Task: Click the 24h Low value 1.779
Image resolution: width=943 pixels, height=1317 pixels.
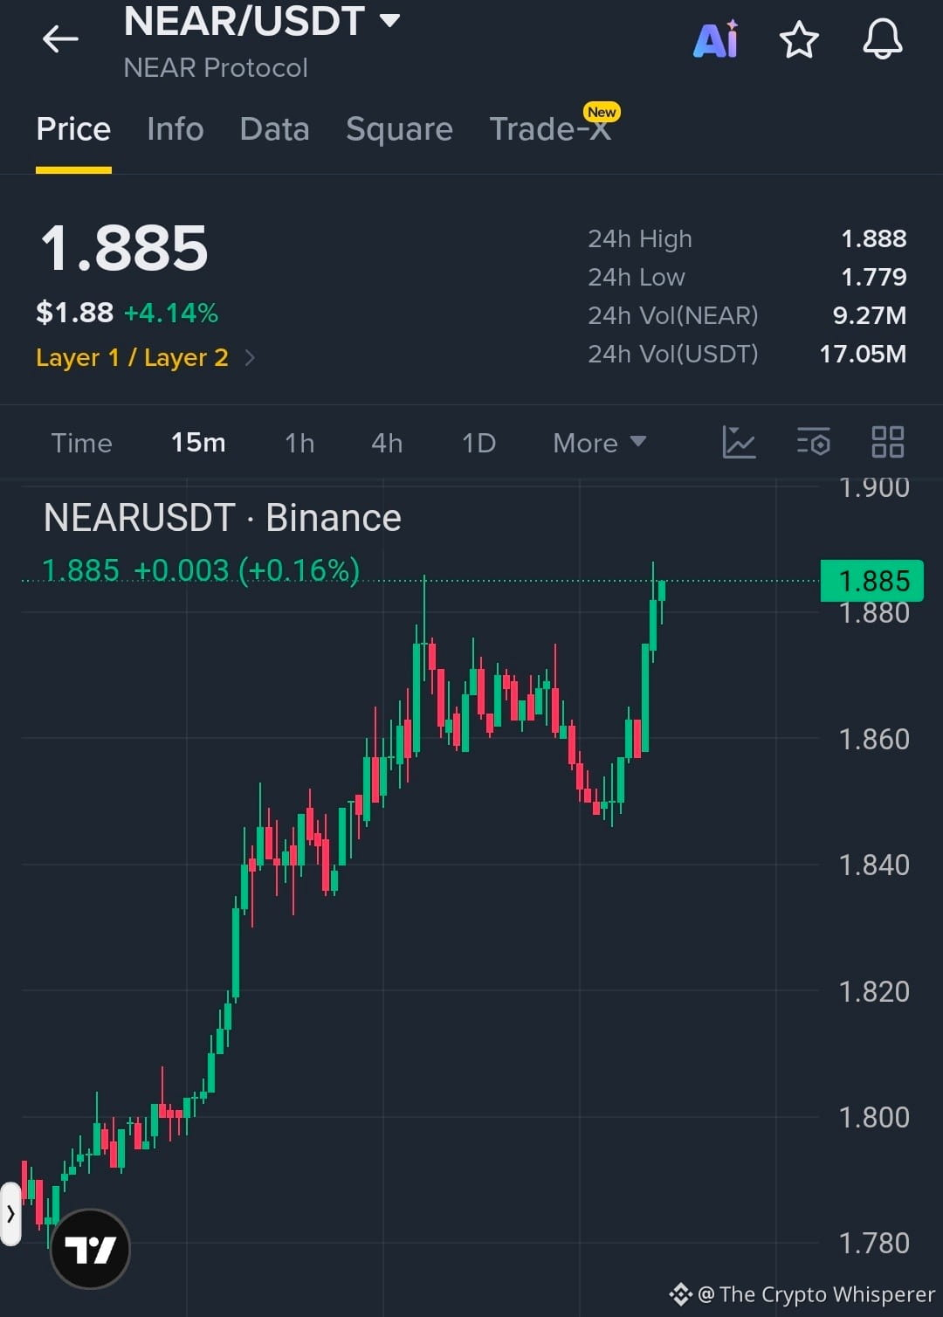Action: click(x=873, y=277)
